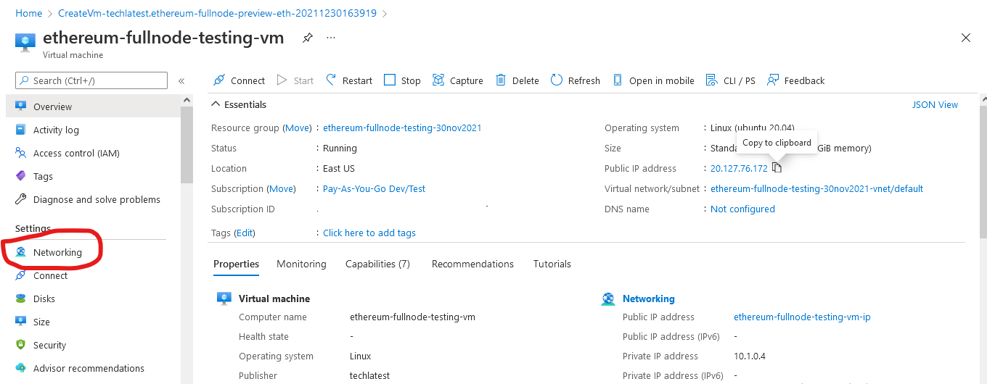Click the Security shield icon
This screenshot has height=384, width=987.
20,345
